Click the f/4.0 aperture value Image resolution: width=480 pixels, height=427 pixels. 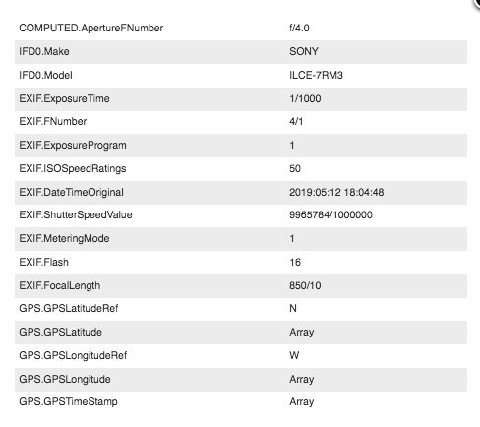click(x=299, y=29)
